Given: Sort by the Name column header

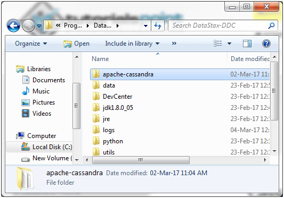Looking at the screenshot, I should click(100, 59).
